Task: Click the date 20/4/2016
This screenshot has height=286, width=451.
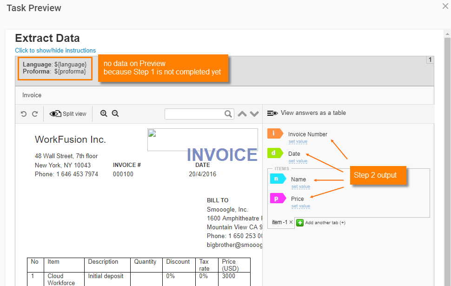Action: click(203, 174)
